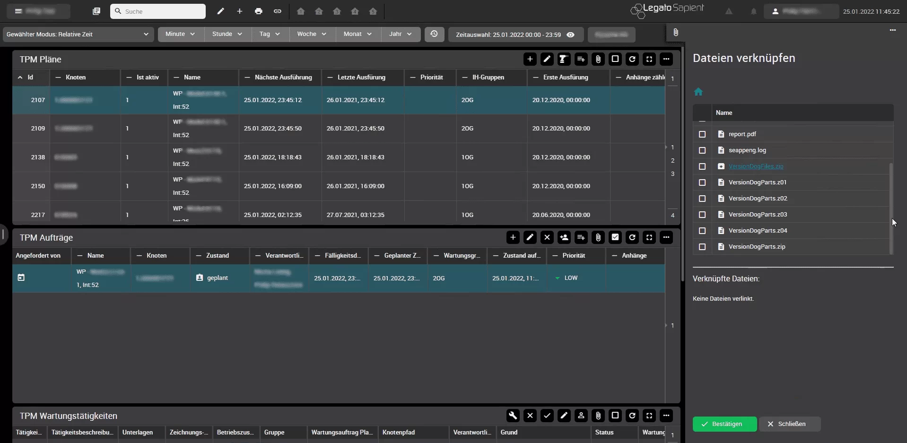This screenshot has height=443, width=907.
Task: Open the user account dropdown
Action: pyautogui.click(x=801, y=11)
